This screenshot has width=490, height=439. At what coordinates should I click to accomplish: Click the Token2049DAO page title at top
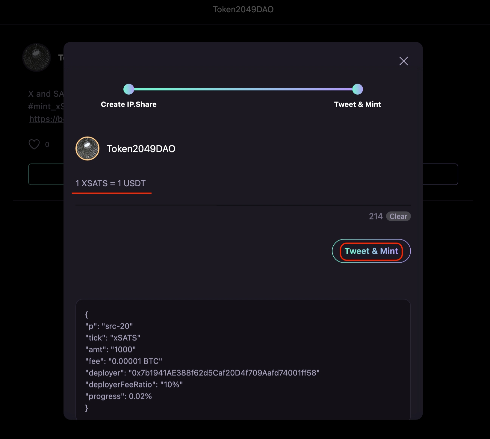click(243, 10)
